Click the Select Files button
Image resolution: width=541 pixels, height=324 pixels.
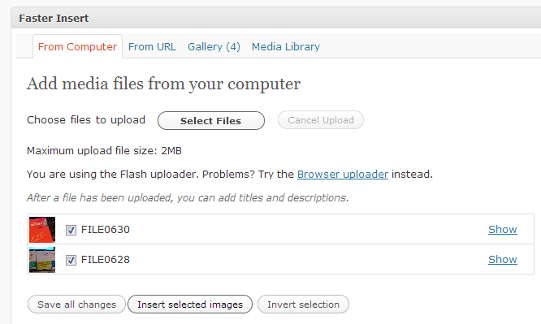(x=211, y=120)
